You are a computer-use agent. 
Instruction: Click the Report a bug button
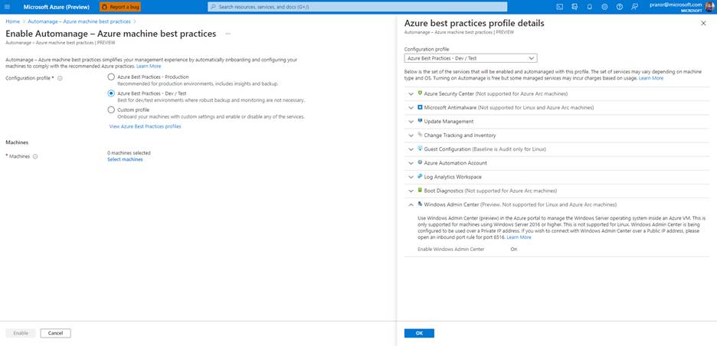[120, 7]
